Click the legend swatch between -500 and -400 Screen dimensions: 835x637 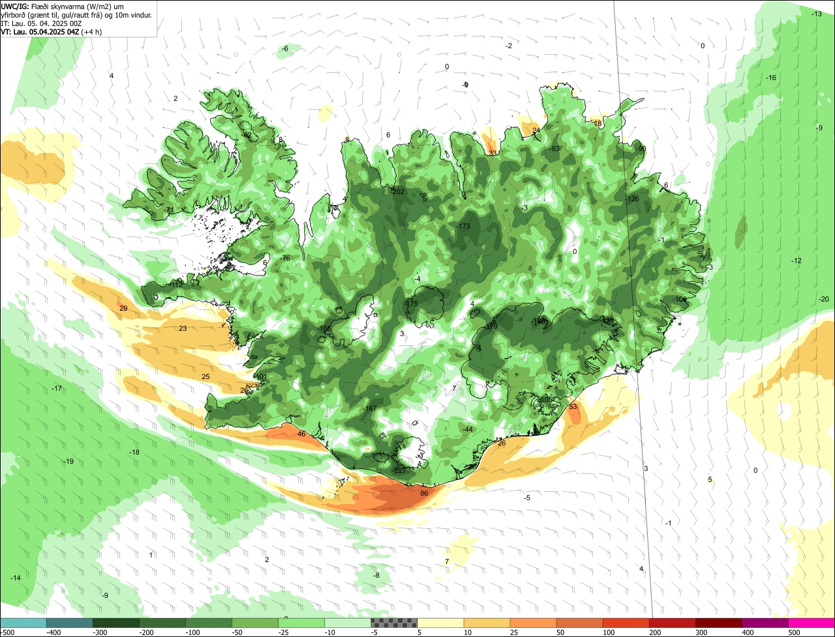tap(23, 623)
